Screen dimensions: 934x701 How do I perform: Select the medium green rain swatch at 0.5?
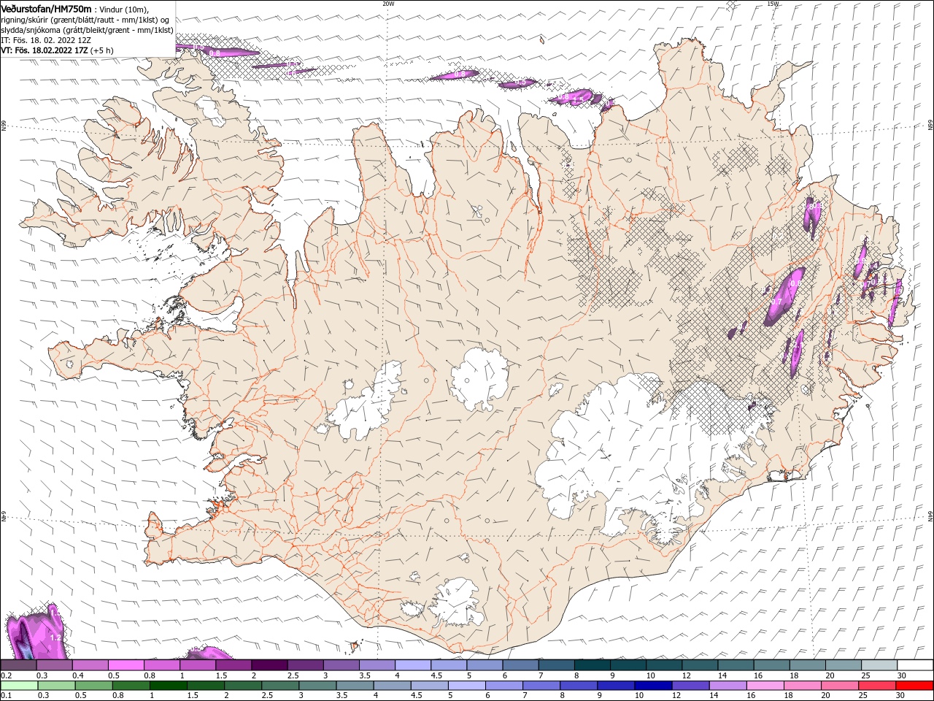point(93,685)
